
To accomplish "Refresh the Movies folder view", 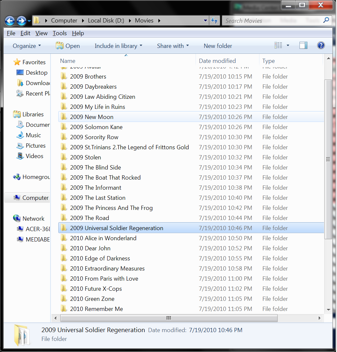I will click(214, 21).
